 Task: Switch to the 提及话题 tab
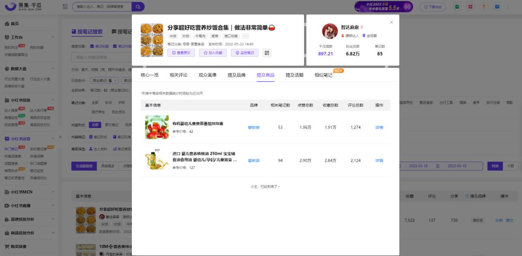pyautogui.click(x=294, y=75)
